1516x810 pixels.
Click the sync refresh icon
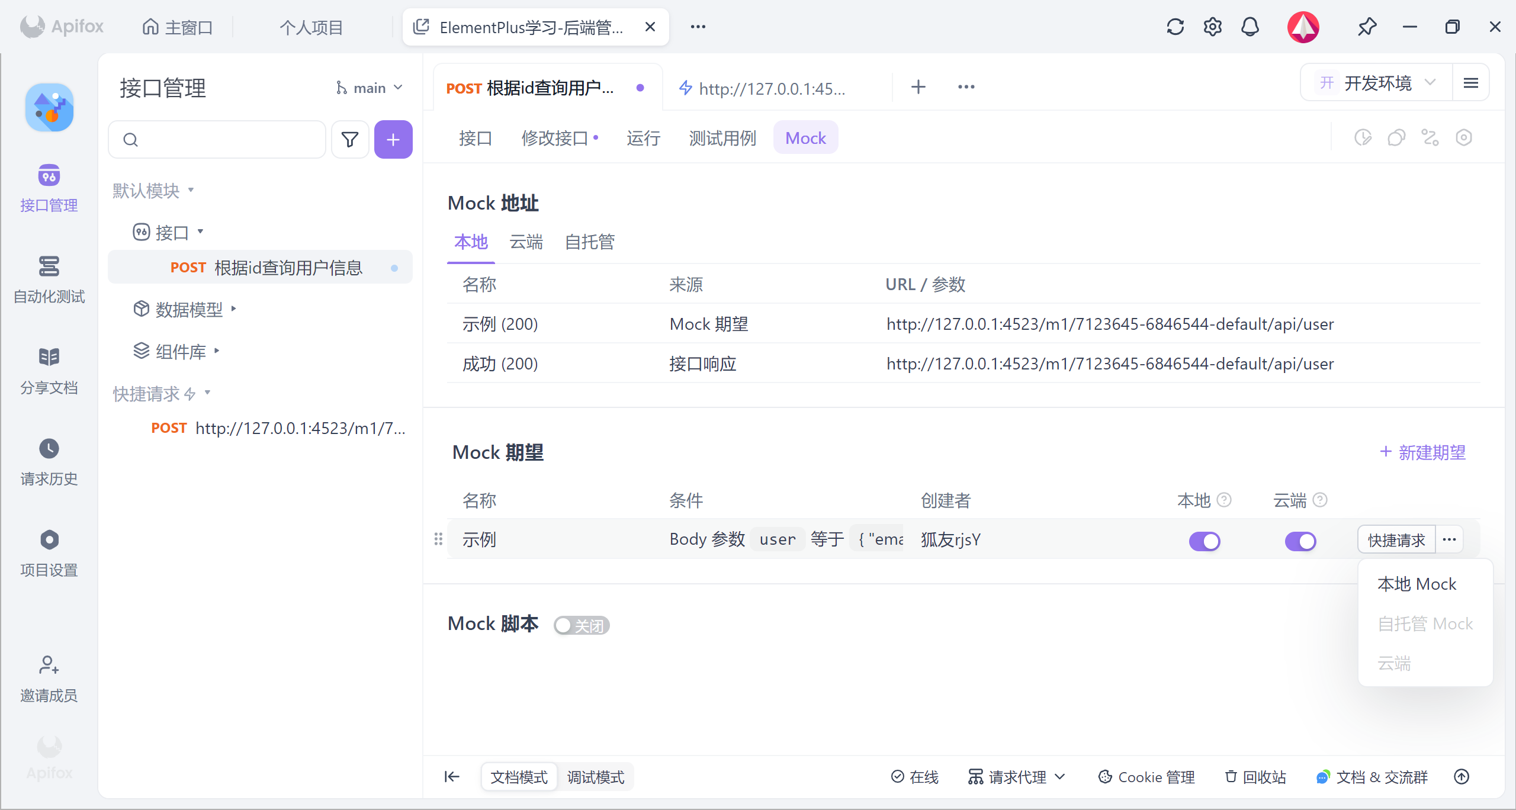pyautogui.click(x=1175, y=27)
